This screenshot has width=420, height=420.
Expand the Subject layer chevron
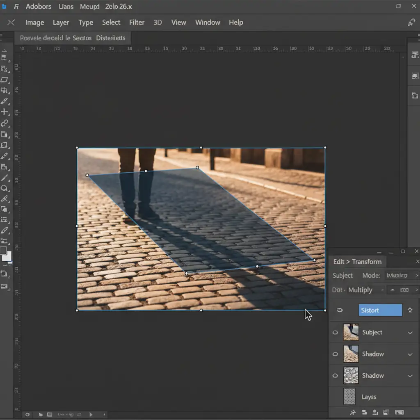410,333
